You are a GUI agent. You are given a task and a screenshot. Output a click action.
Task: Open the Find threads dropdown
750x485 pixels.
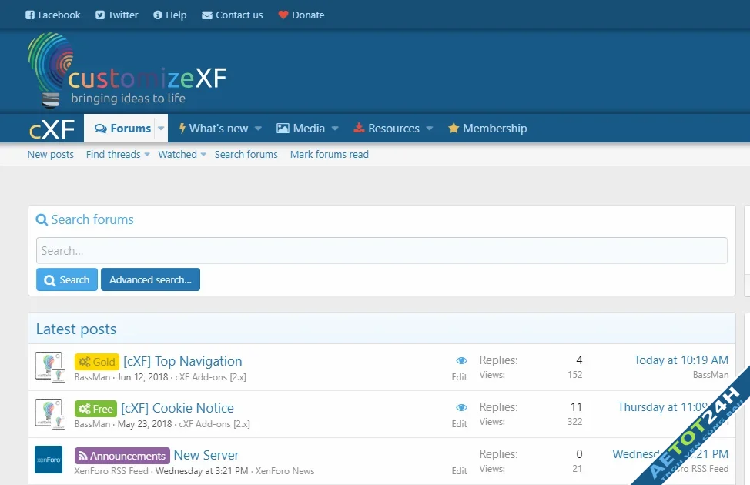tap(146, 154)
